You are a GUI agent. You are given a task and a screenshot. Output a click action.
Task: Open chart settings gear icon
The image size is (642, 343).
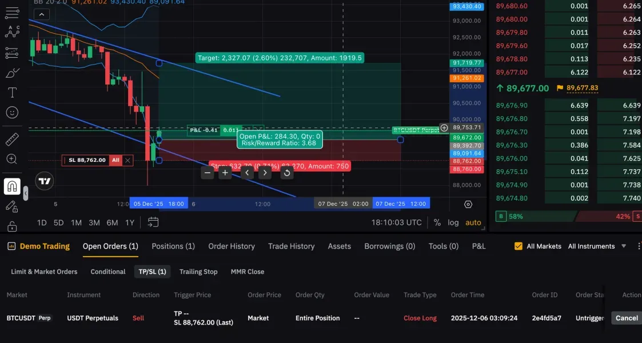[x=468, y=204]
